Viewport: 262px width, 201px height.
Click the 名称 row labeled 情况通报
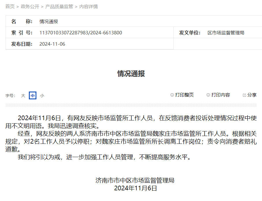pyautogui.click(x=48, y=21)
